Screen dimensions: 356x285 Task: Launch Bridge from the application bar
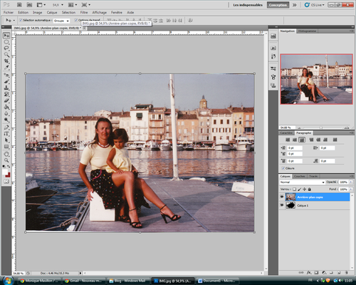tap(19, 5)
